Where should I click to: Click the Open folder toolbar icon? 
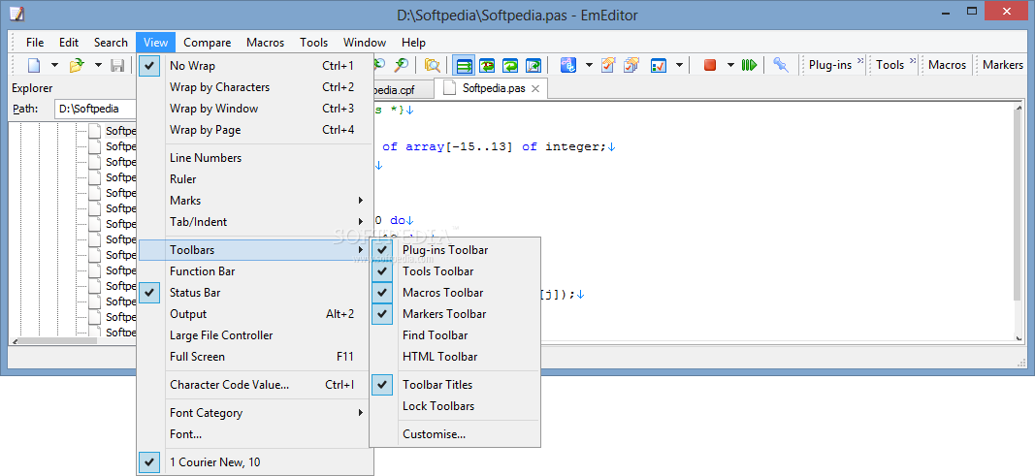coord(78,65)
